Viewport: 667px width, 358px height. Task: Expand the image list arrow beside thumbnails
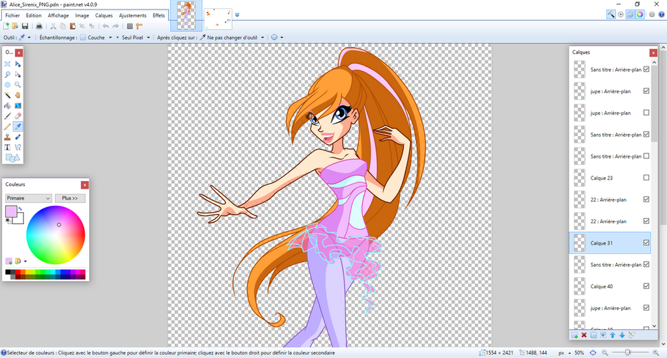(x=237, y=15)
